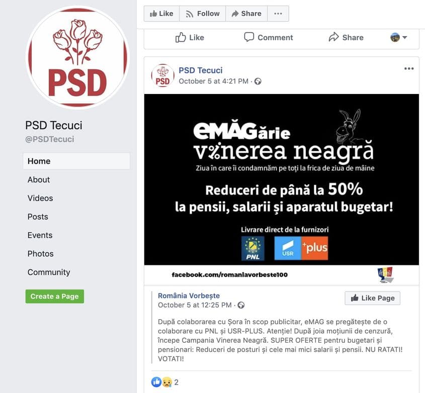
Task: Click the green Create a Page button
Action: 55,297
